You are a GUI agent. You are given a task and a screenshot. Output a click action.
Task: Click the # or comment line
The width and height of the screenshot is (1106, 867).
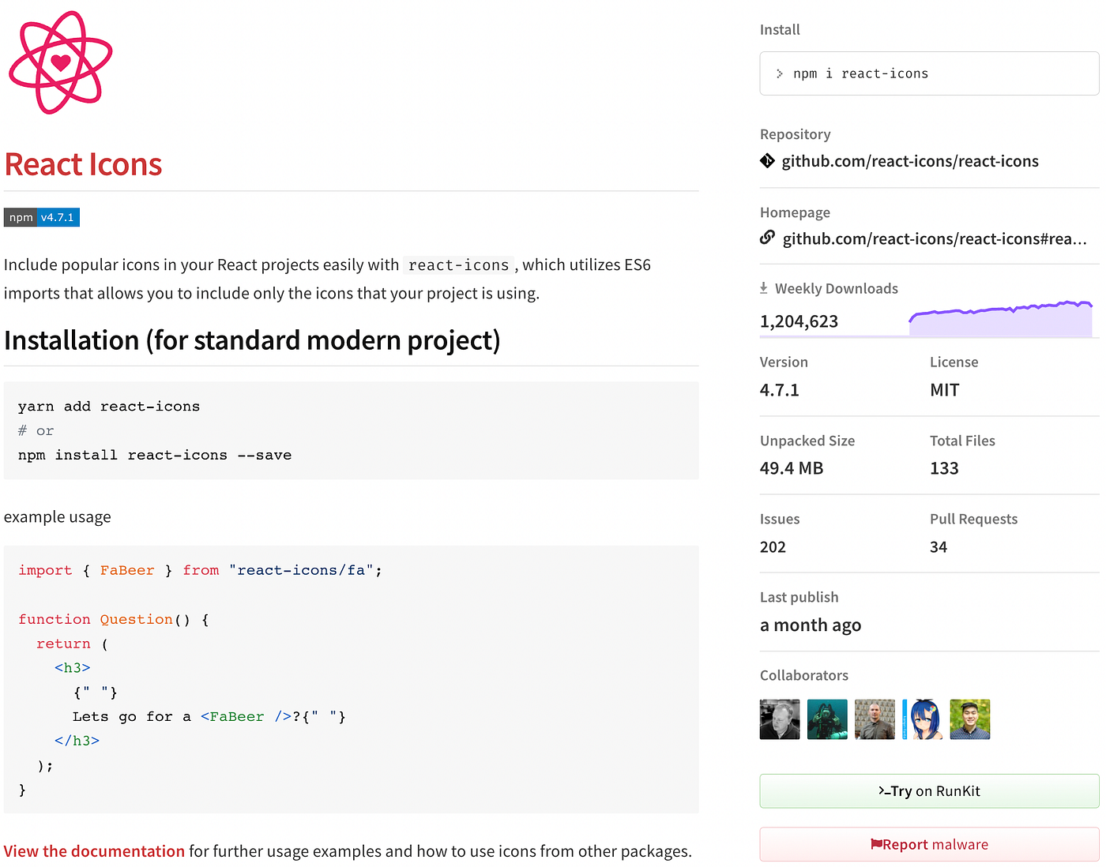[x=36, y=431]
